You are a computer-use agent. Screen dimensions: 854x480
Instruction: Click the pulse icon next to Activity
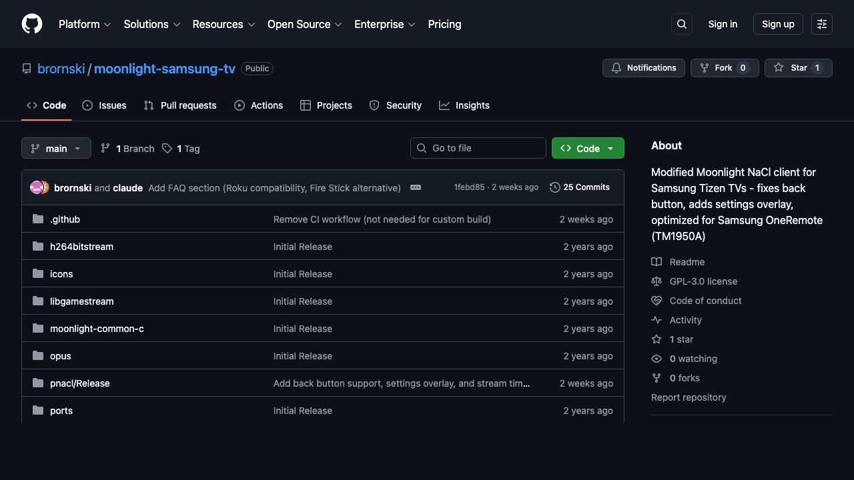(657, 320)
